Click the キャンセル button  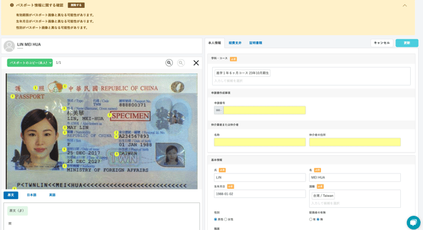382,43
